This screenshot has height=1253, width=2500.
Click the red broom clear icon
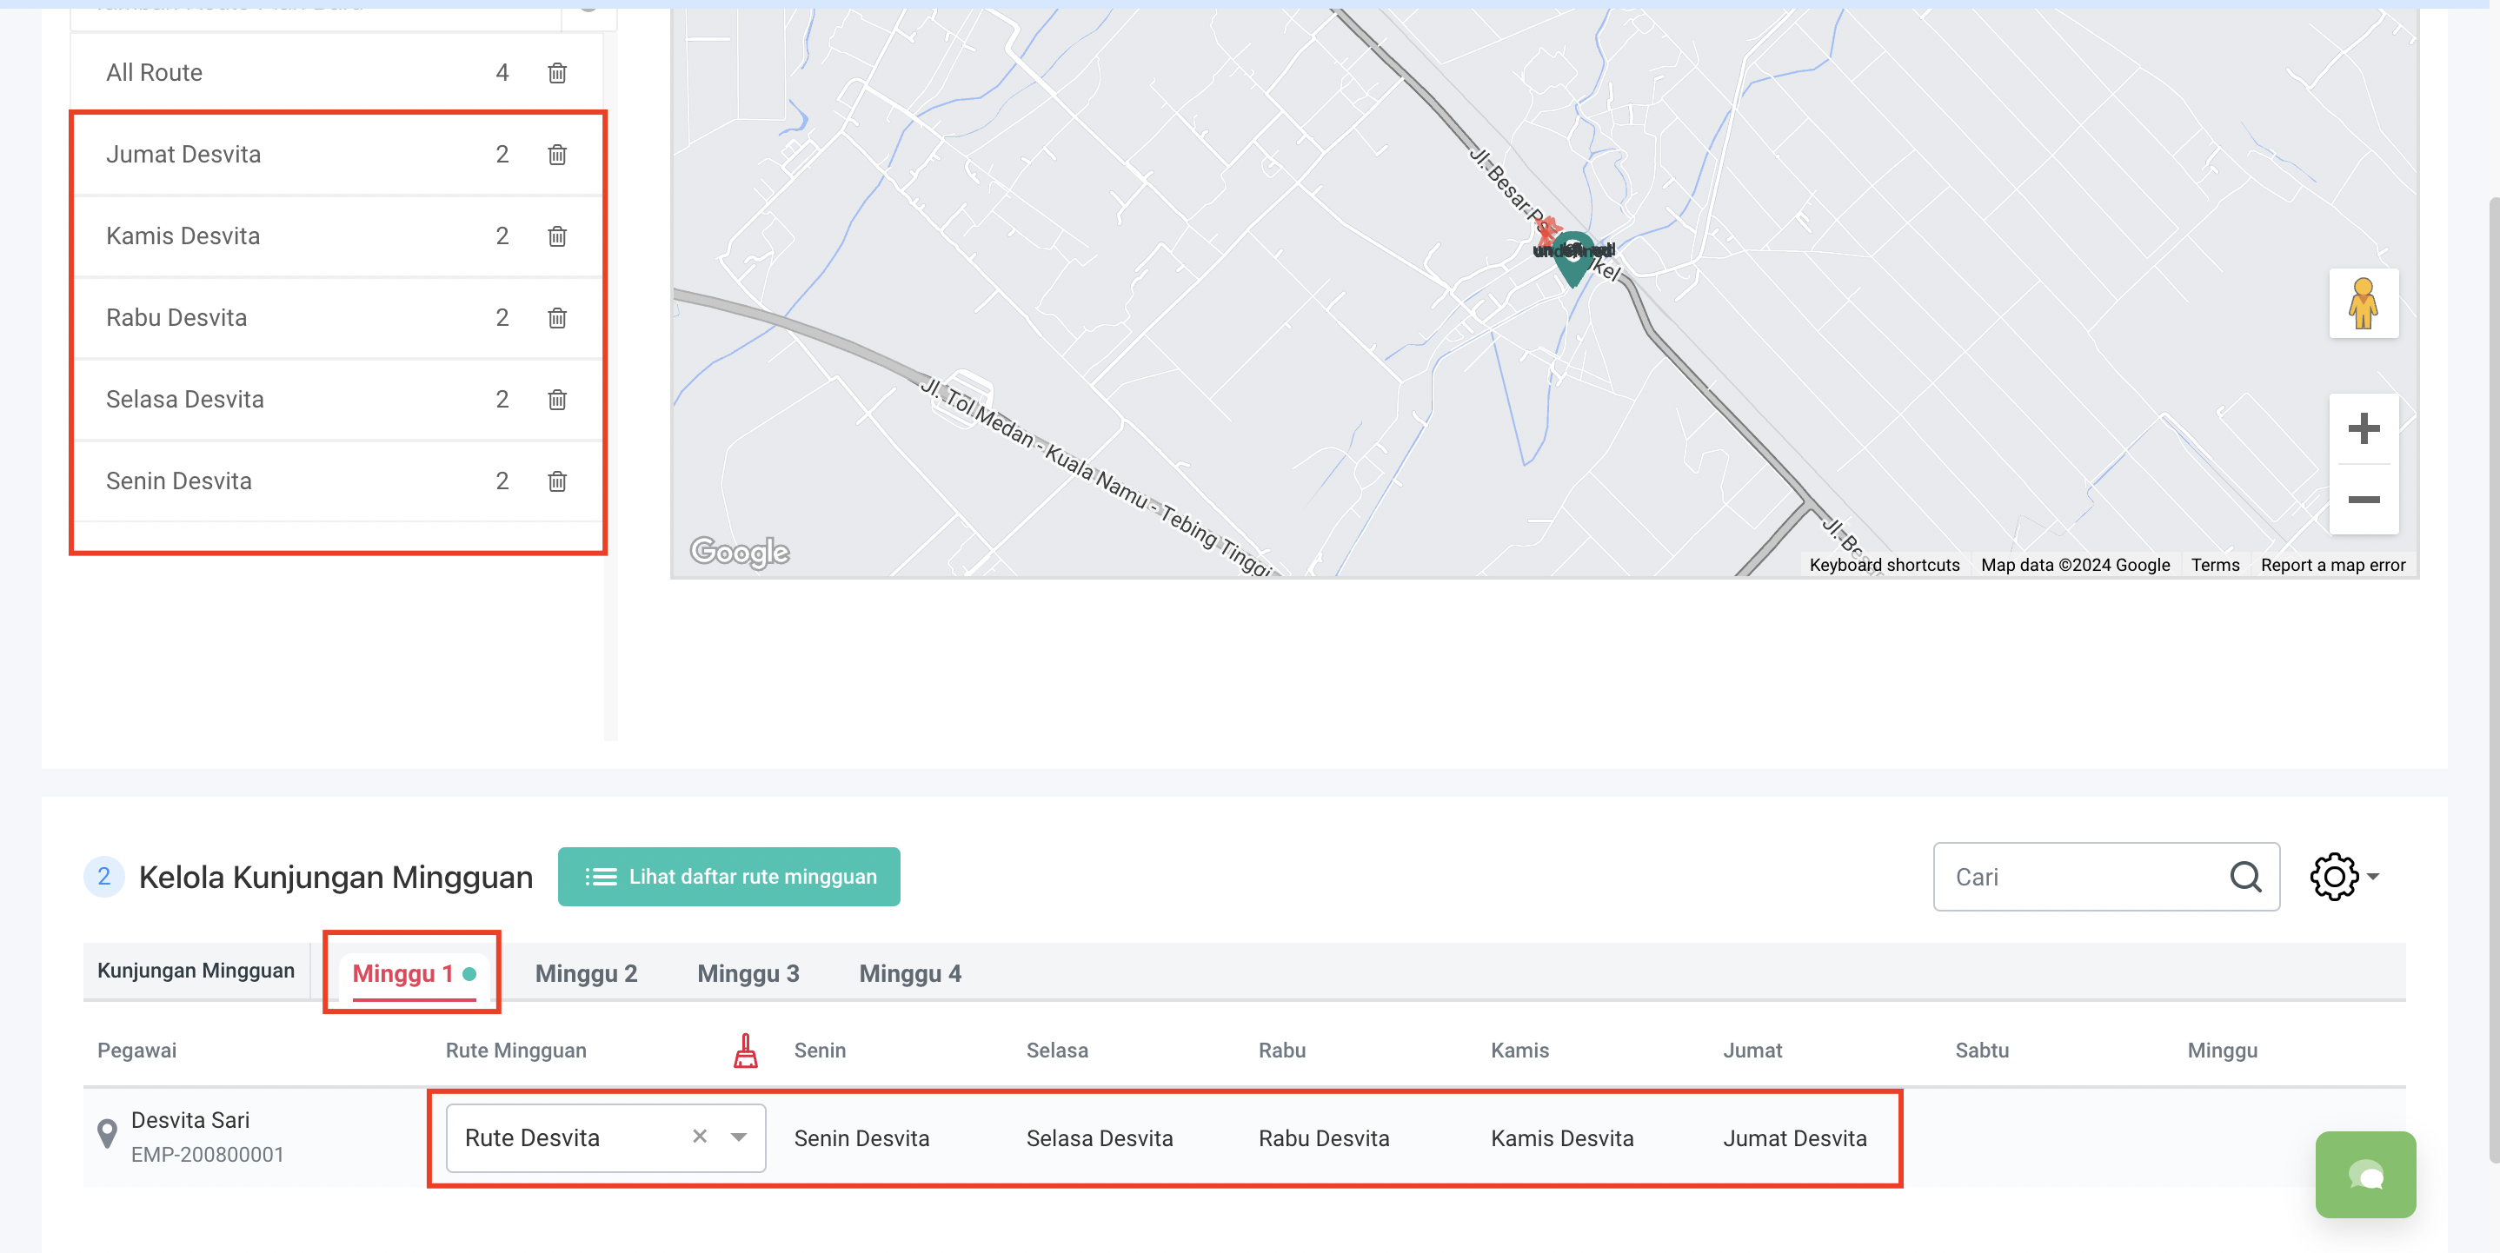click(x=745, y=1051)
